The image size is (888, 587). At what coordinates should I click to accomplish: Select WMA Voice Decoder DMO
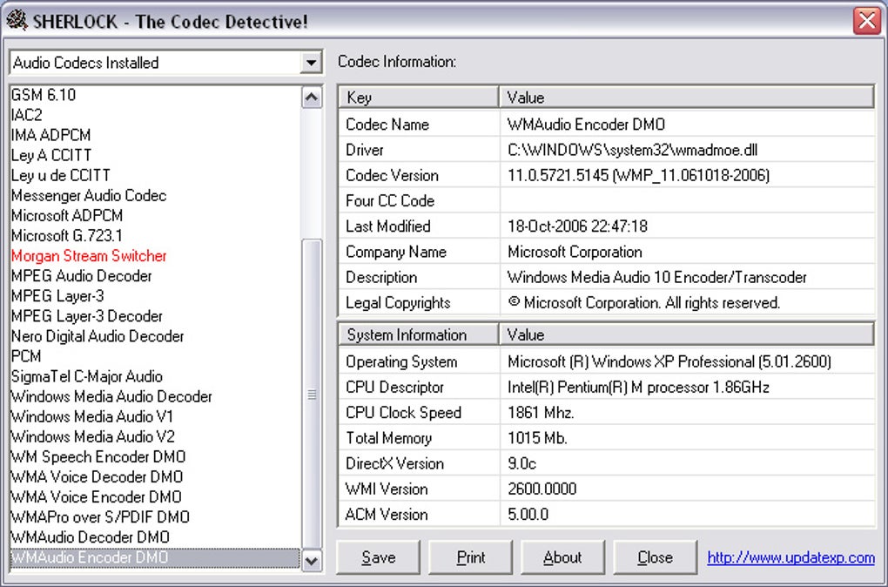pos(97,477)
